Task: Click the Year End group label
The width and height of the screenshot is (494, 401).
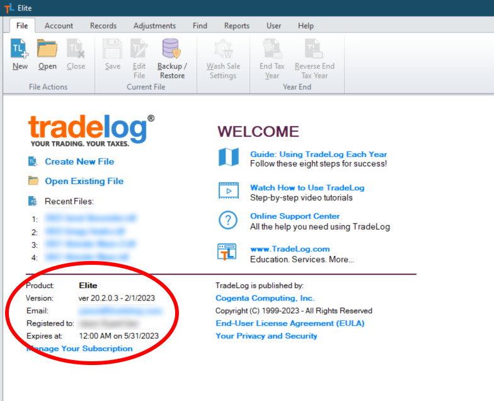Action: tap(297, 87)
